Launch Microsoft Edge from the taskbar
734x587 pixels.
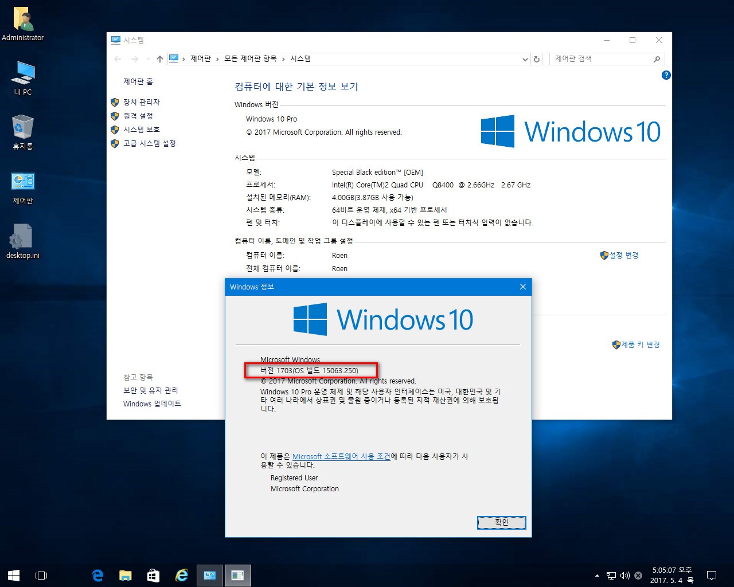pyautogui.click(x=97, y=575)
